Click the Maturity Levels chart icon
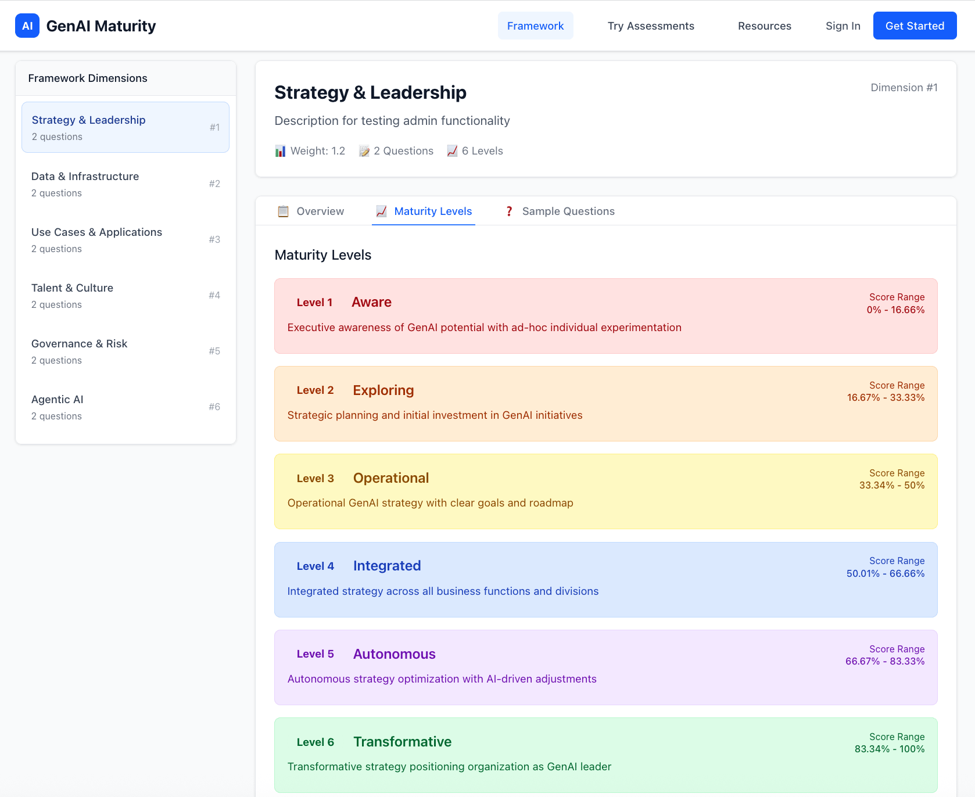 381,211
